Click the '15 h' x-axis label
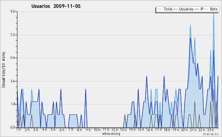This screenshot has height=137, width=222. pos(141,130)
